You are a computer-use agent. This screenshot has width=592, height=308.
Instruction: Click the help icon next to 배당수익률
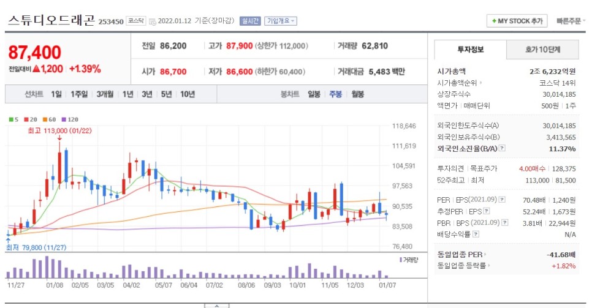point(476,234)
